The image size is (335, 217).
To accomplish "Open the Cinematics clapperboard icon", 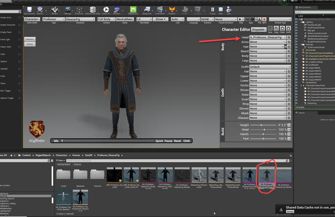I will [x=160, y=9].
